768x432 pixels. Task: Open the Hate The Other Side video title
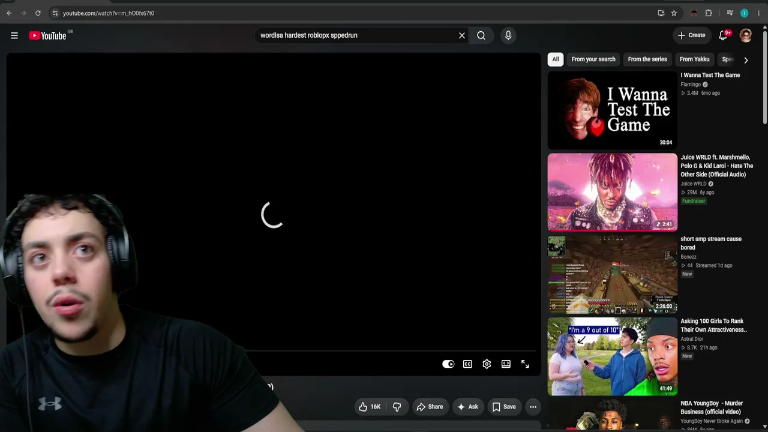(717, 166)
